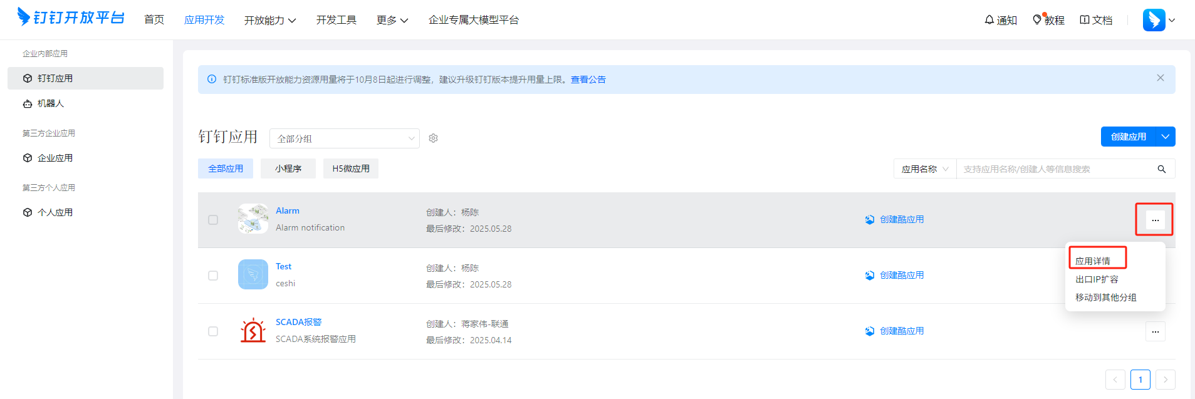Click the app search input field
Image resolution: width=1195 pixels, height=399 pixels.
pos(1056,169)
